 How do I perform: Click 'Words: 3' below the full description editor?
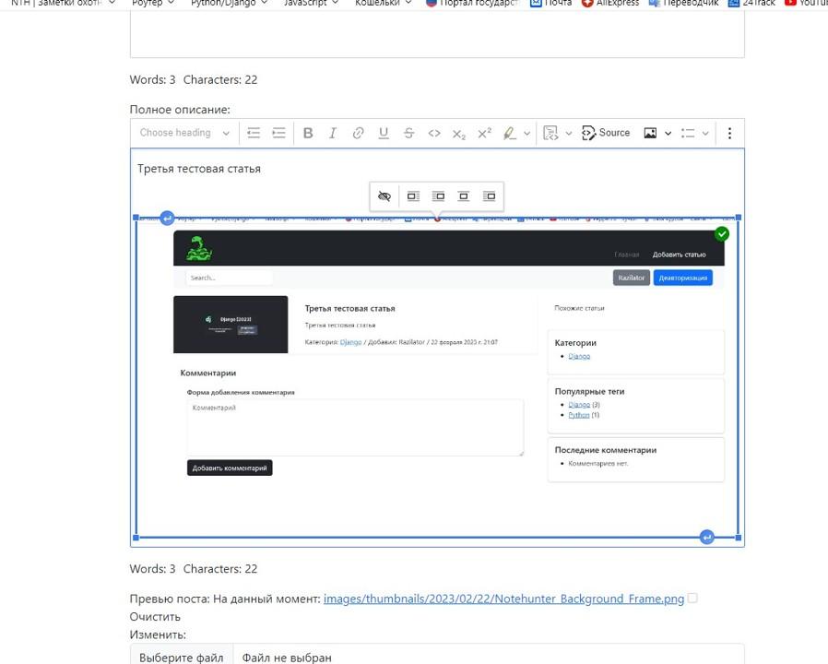tap(153, 569)
